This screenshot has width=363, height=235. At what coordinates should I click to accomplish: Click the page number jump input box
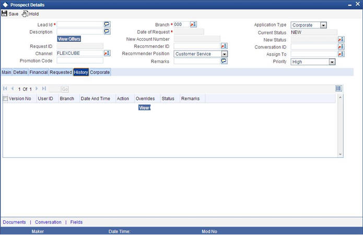click(x=55, y=89)
